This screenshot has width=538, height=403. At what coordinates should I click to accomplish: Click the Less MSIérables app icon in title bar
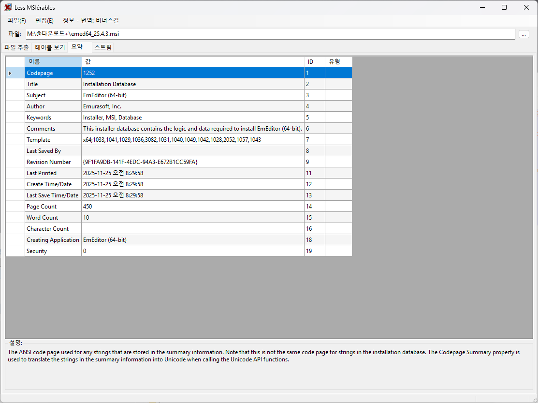tap(8, 7)
